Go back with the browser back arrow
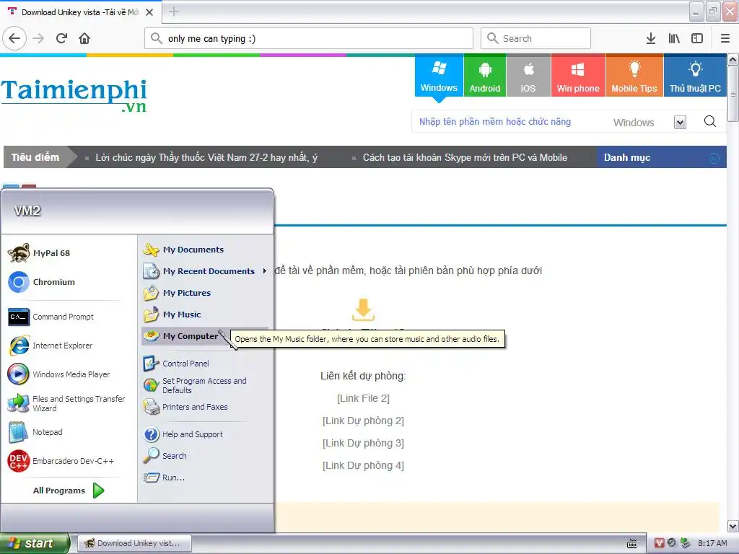This screenshot has height=554, width=739. [14, 38]
